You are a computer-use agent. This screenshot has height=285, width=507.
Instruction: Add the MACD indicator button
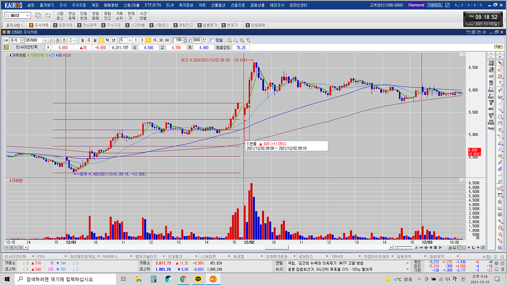click(491, 83)
